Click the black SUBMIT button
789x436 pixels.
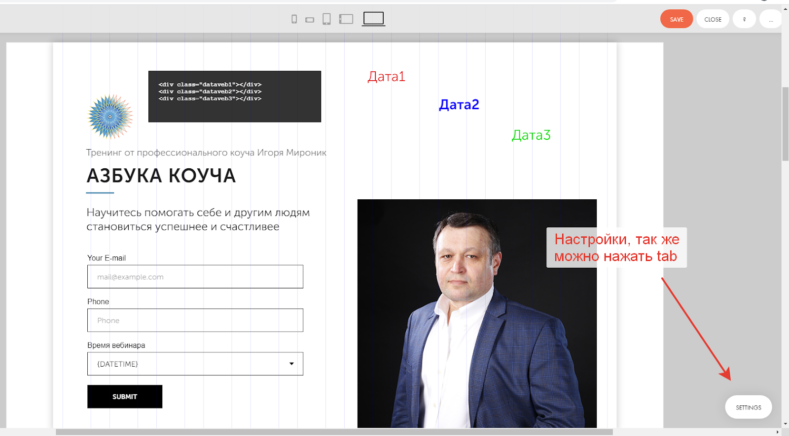point(125,397)
